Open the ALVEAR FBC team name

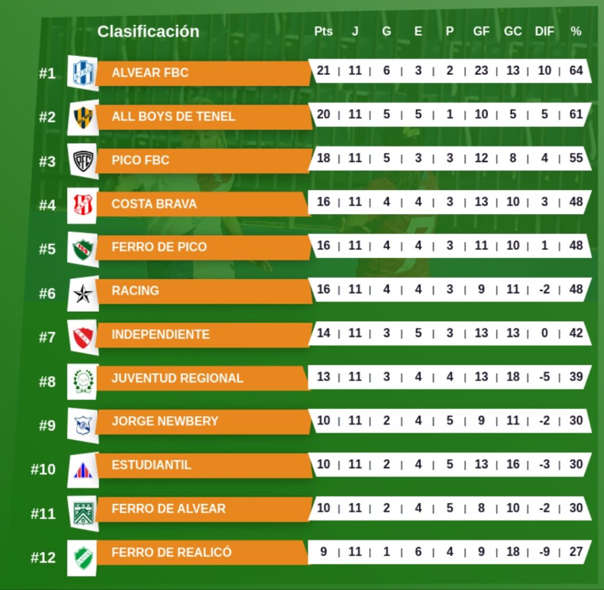(x=150, y=72)
